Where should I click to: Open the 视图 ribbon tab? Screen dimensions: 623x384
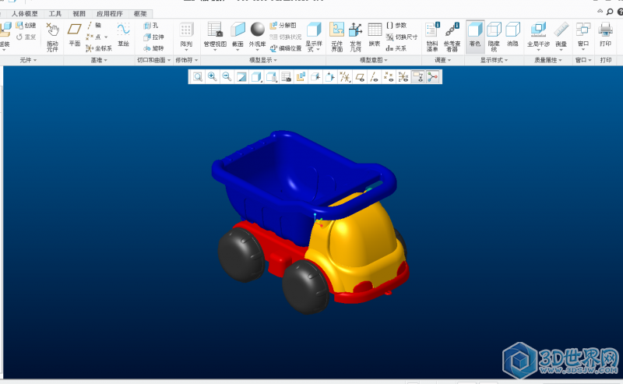(79, 13)
